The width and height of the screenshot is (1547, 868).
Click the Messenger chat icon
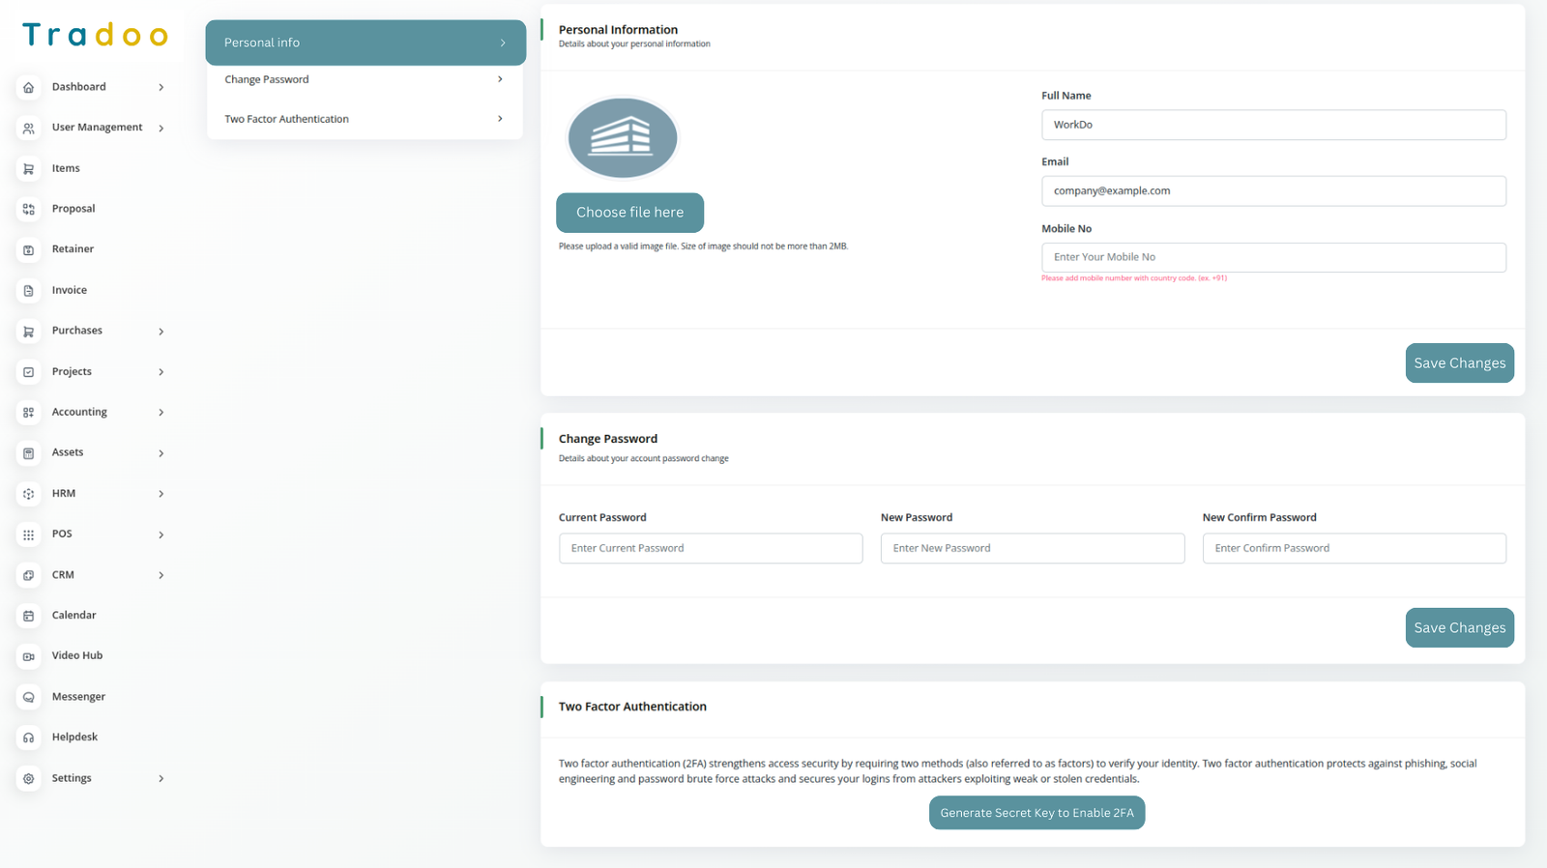(29, 697)
